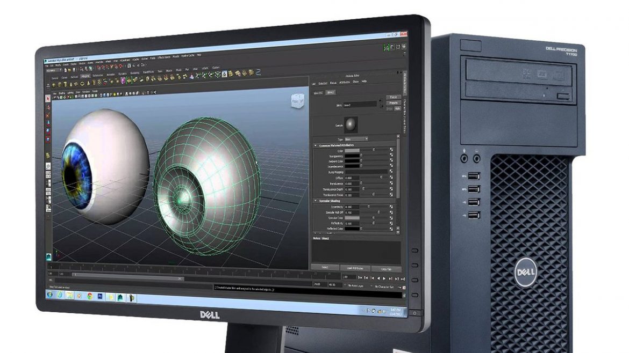Image resolution: width=629 pixels, height=353 pixels.
Task: Switch to the blinn2 tab
Action: coord(330,92)
